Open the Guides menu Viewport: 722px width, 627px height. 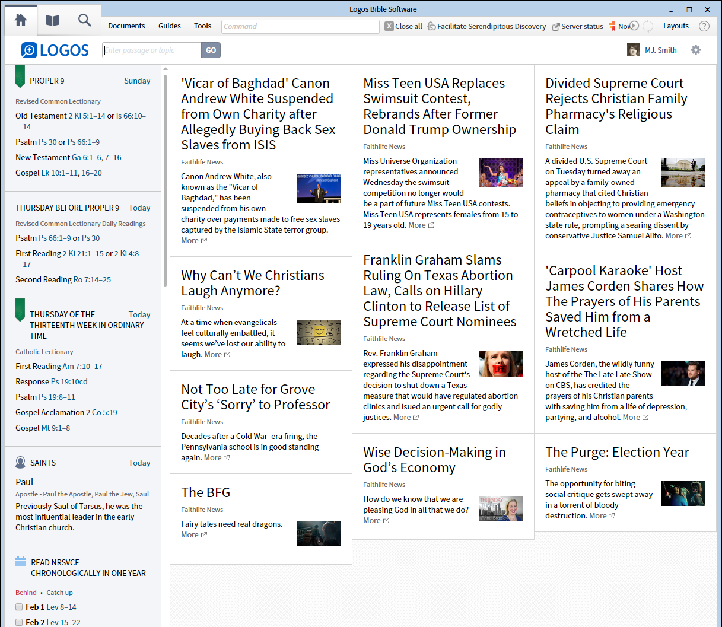click(169, 26)
